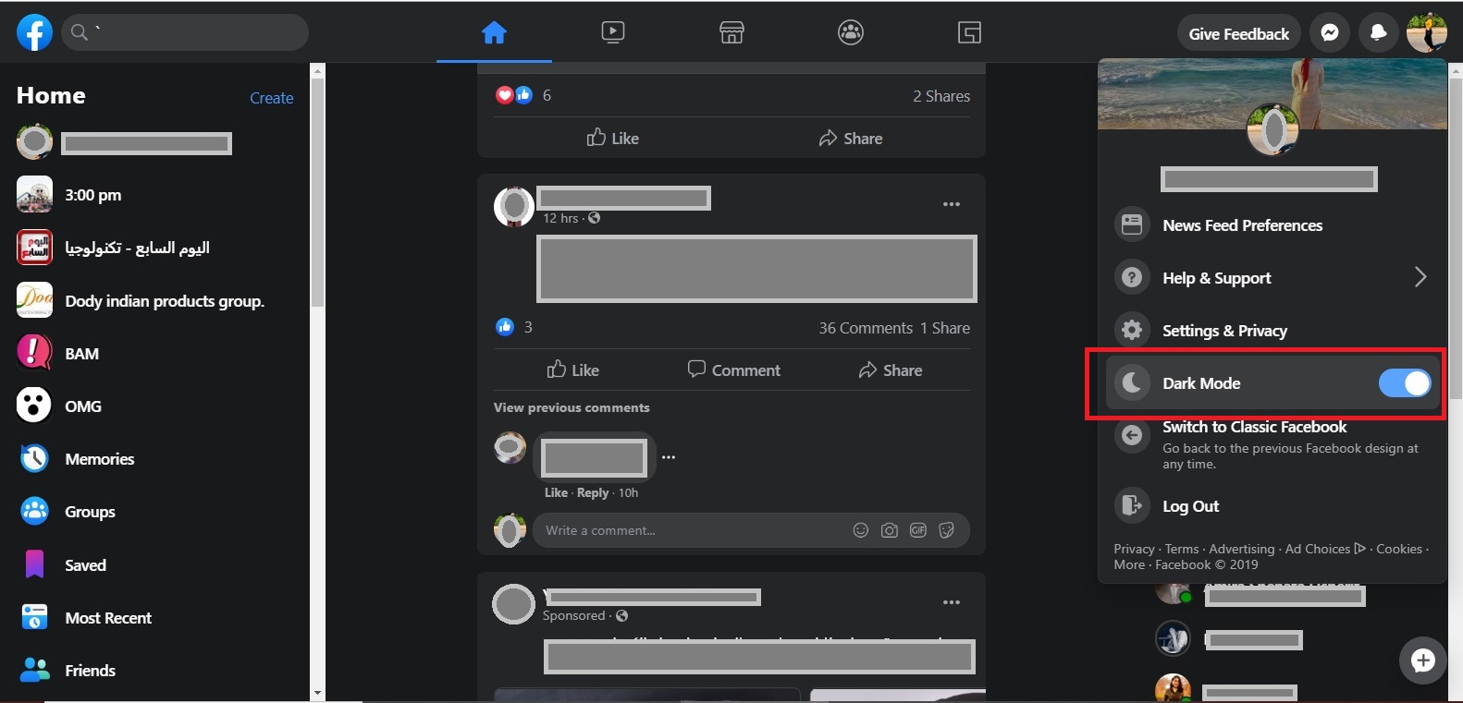Open the OMG shortcut icon

(x=34, y=406)
